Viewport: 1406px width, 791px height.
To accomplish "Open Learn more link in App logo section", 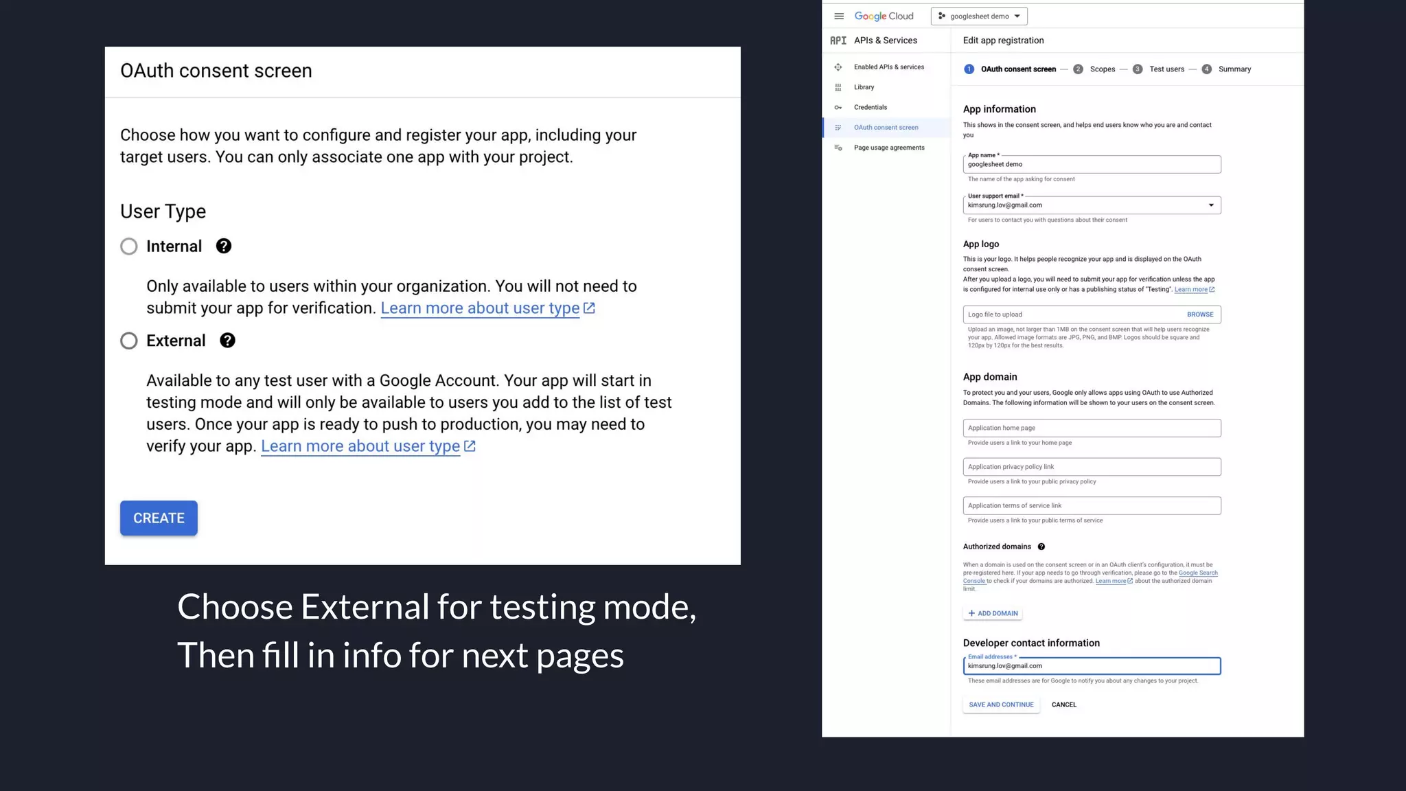I will 1194,290.
